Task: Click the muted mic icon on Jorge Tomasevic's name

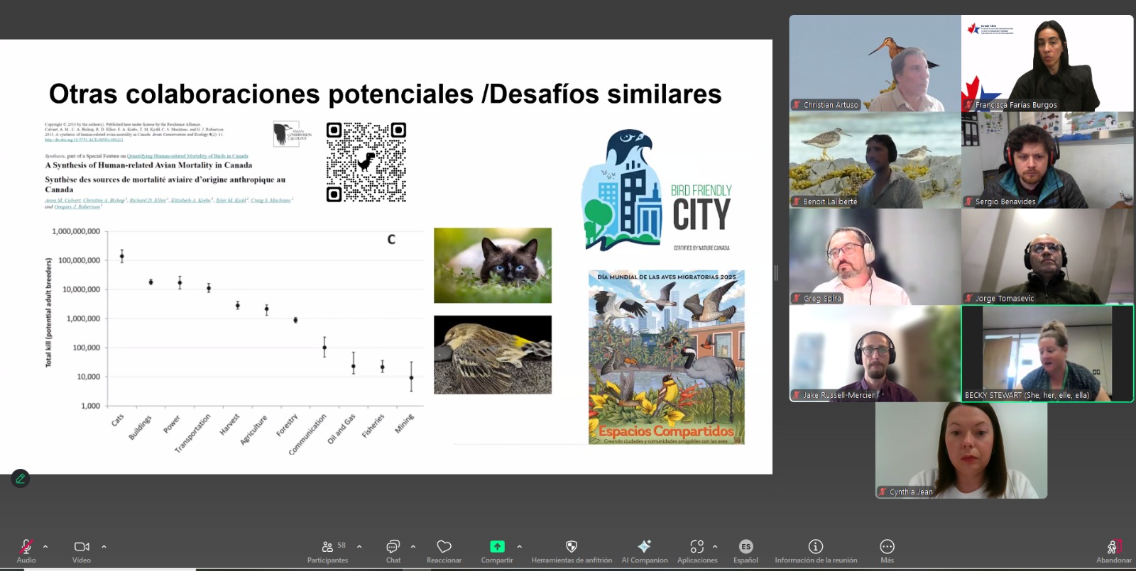Action: [x=968, y=299]
